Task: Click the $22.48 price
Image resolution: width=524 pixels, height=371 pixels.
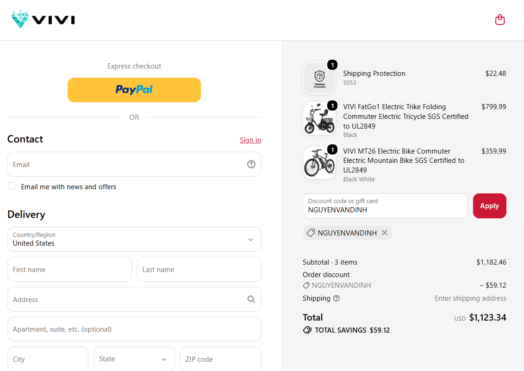Action: (496, 74)
